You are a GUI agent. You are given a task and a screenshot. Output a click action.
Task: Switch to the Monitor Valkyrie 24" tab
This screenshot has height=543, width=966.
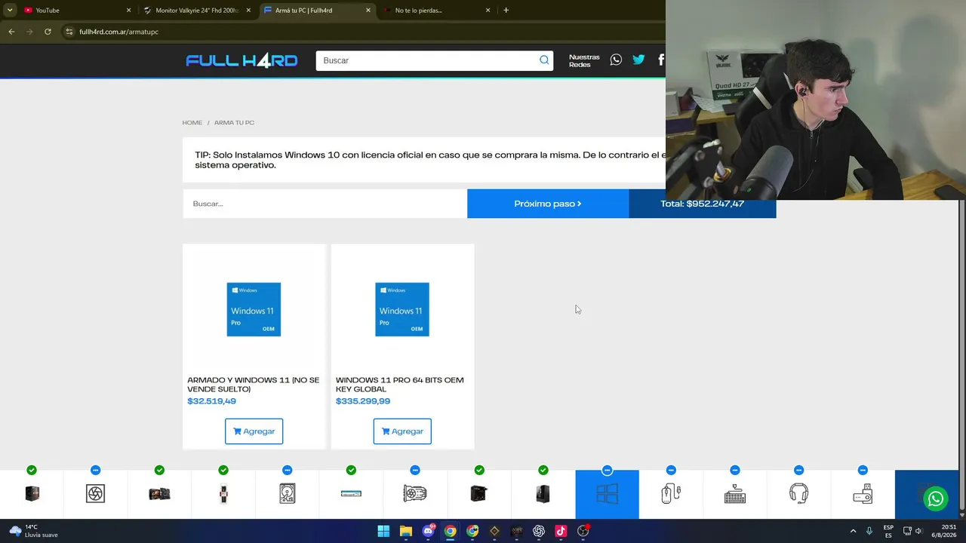coord(198,11)
